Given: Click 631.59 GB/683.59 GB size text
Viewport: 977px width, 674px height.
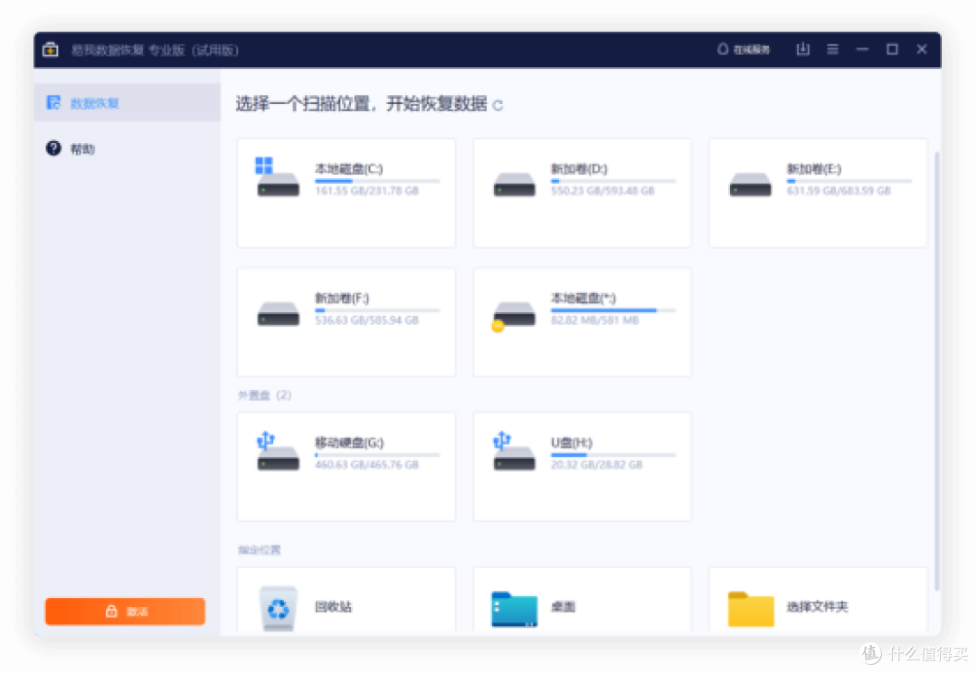Looking at the screenshot, I should (x=839, y=191).
